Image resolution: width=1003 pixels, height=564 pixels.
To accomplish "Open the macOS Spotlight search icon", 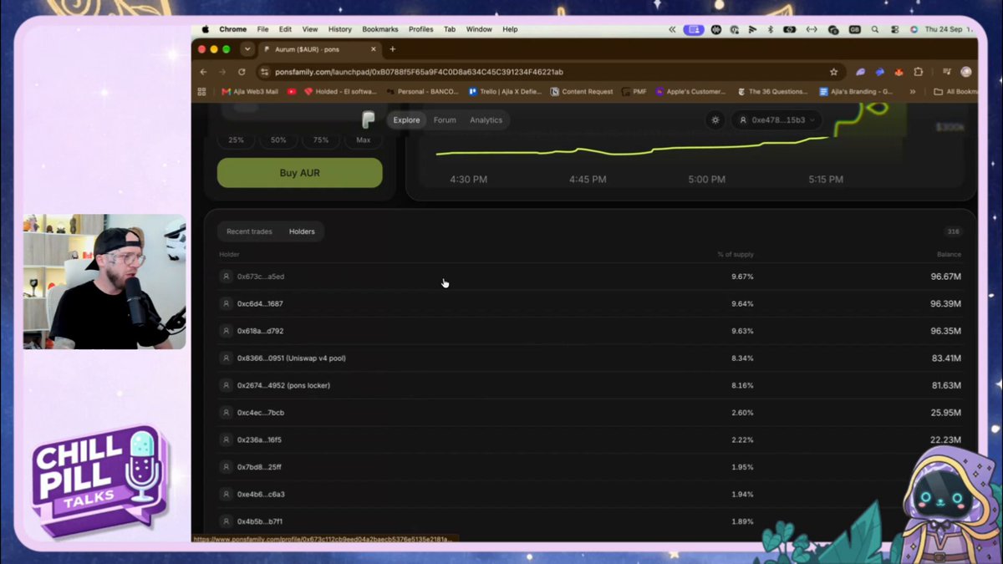I will [875, 29].
